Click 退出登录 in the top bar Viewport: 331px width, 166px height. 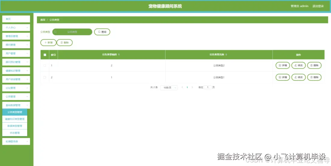point(318,6)
